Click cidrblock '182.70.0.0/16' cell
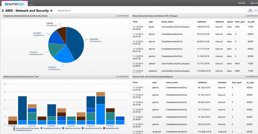Screen dimensions: 258x134 pos(204,125)
